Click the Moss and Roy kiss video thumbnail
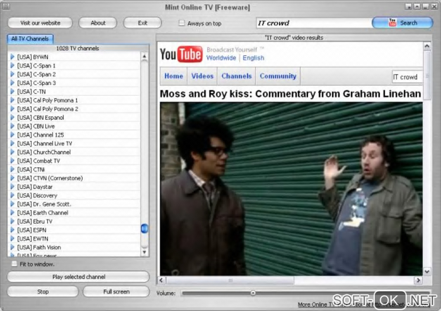441x311 pixels. 291,188
